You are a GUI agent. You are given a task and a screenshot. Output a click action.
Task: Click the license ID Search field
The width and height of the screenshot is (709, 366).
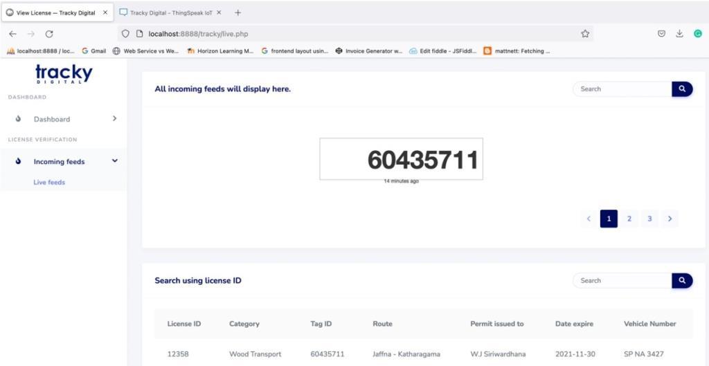click(x=622, y=281)
